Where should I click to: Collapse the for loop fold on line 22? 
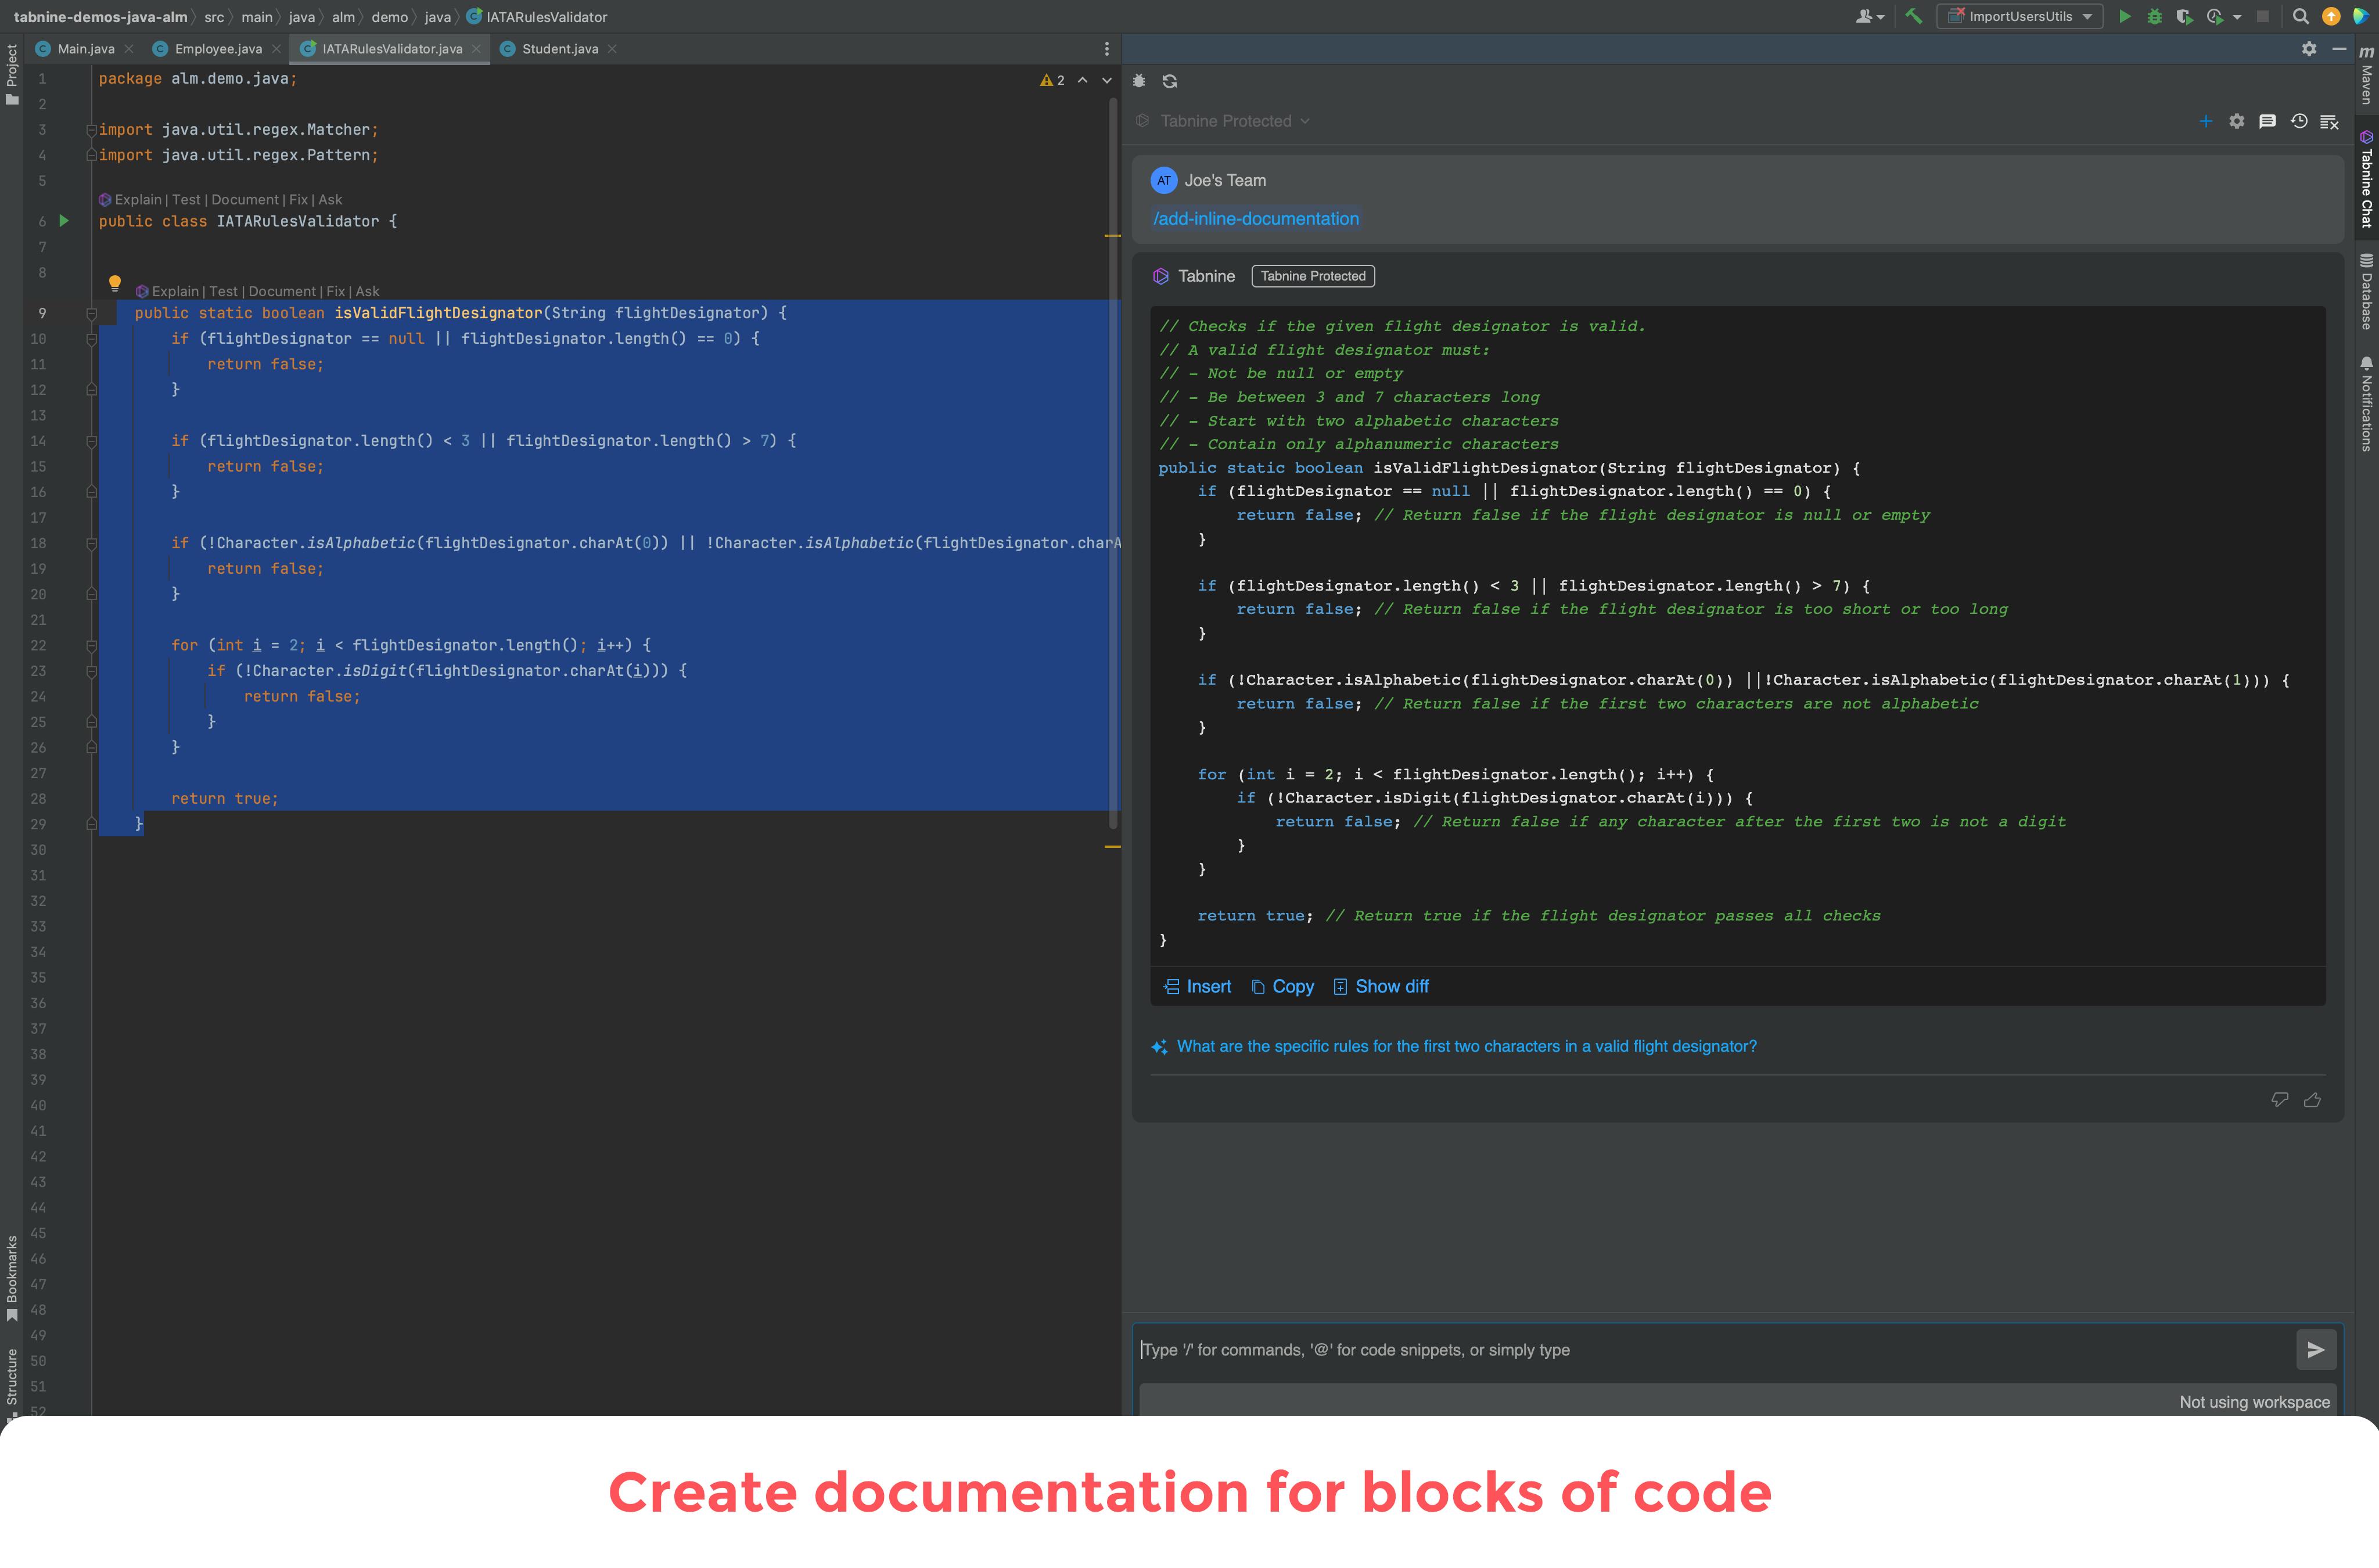click(91, 645)
